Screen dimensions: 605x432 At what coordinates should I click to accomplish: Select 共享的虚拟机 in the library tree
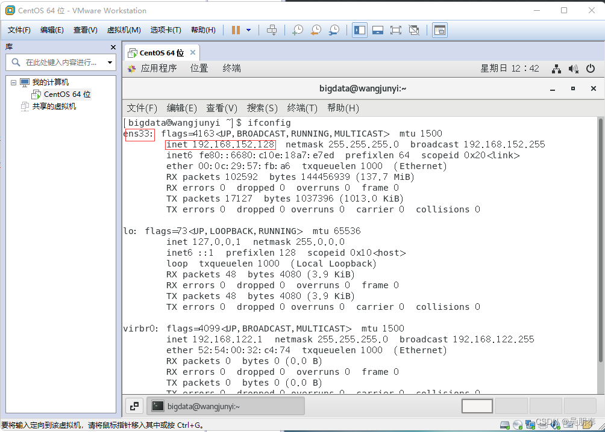coord(54,106)
